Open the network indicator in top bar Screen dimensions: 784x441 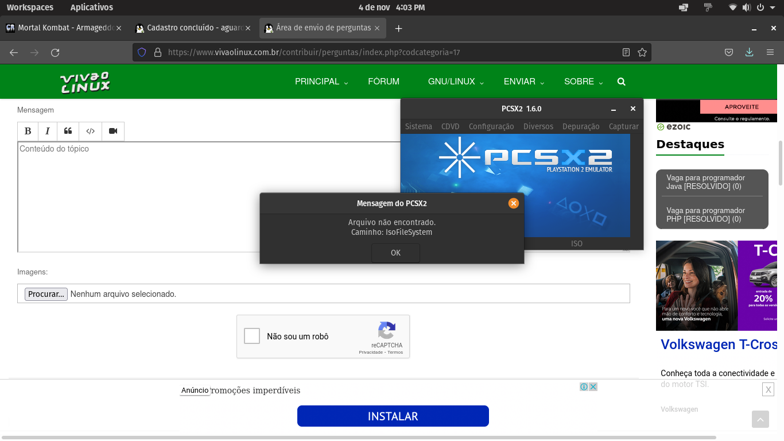(x=733, y=7)
